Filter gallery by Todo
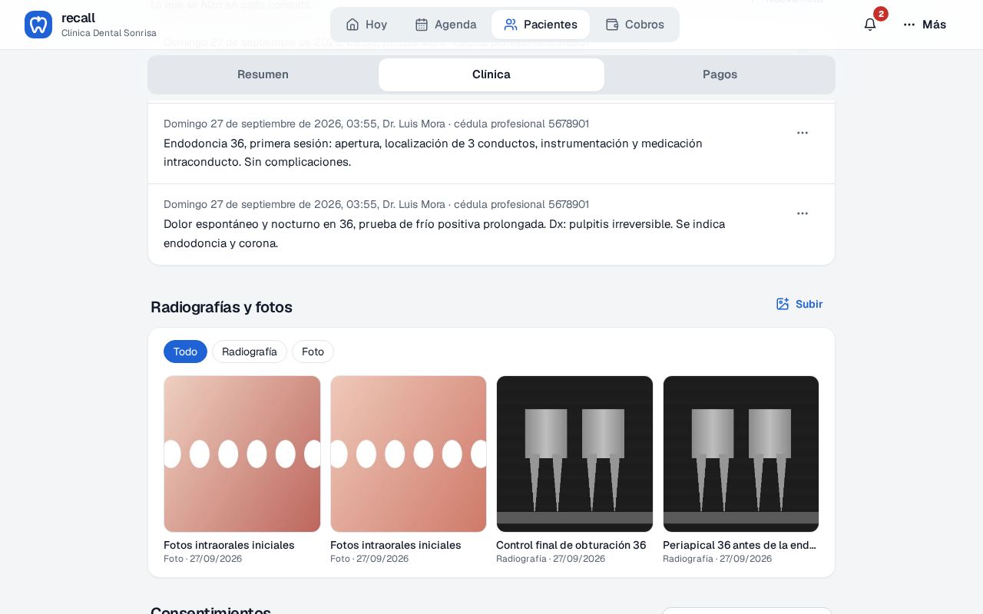The height and width of the screenshot is (614, 983). (x=185, y=352)
